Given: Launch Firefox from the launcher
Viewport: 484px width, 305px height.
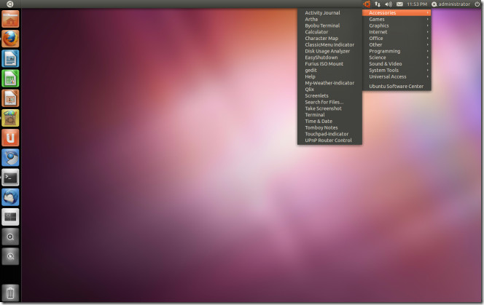Looking at the screenshot, I should click(x=10, y=39).
